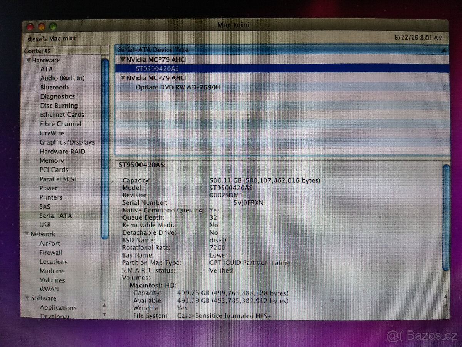Click sort arrow in device tree header
This screenshot has height=347, width=462.
(444, 50)
